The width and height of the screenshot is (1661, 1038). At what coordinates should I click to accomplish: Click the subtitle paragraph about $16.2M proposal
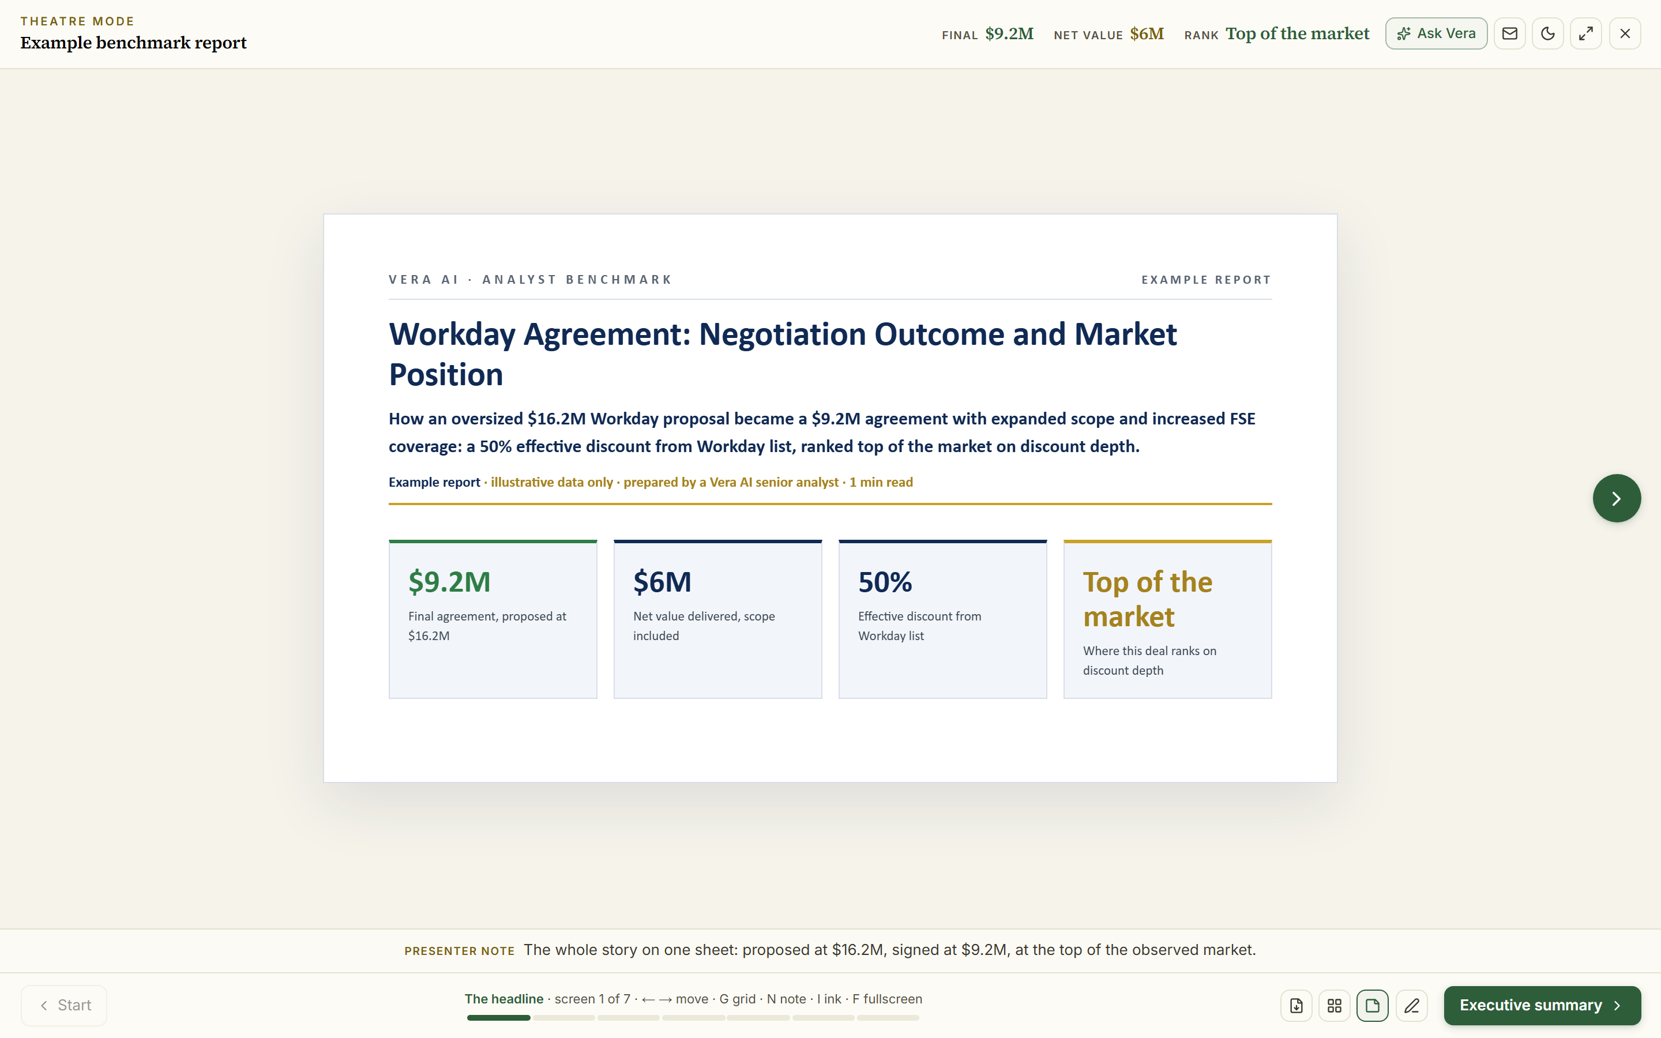pos(822,432)
